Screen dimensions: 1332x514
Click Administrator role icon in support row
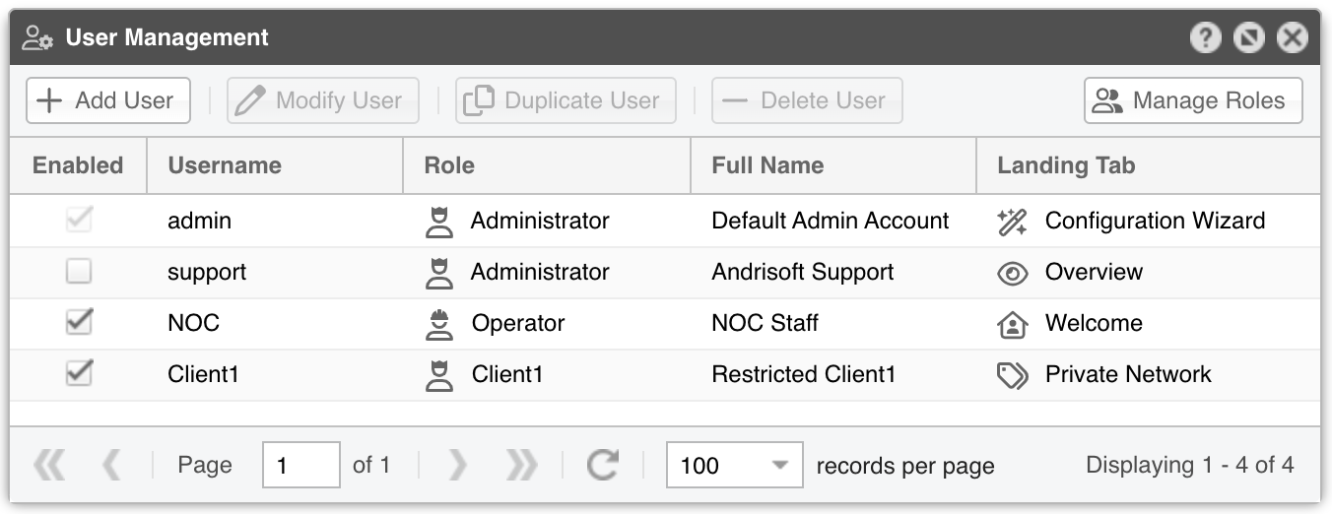[x=438, y=273]
